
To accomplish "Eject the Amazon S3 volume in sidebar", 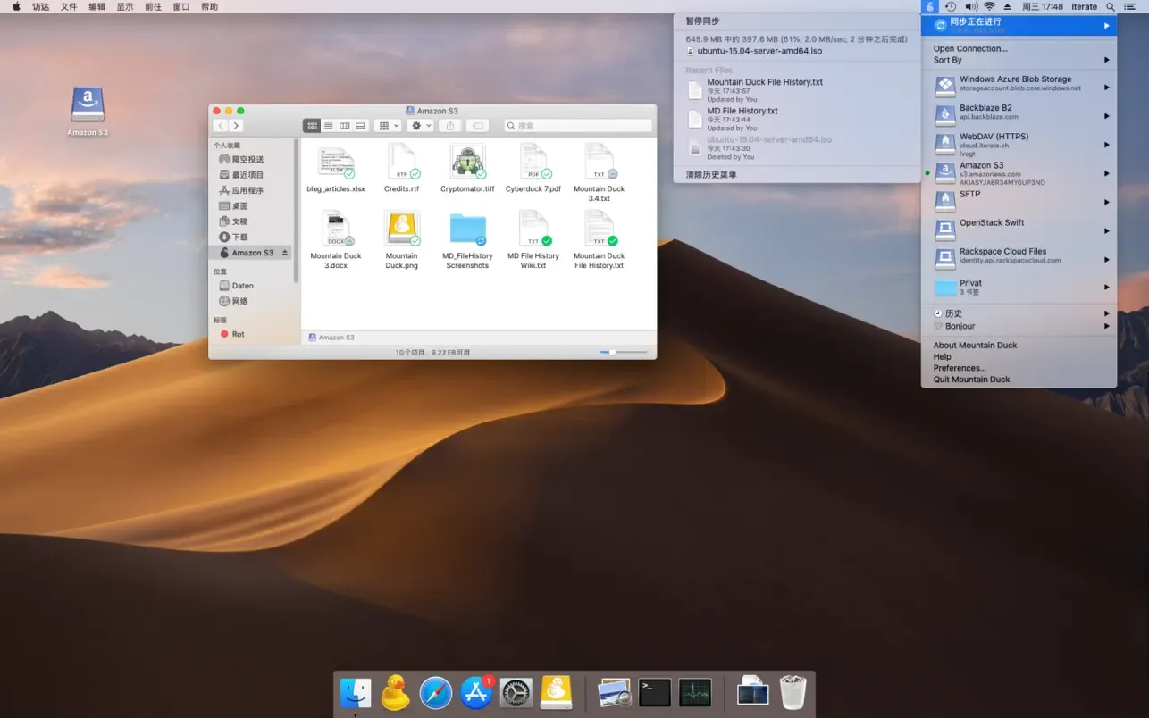I will click(285, 253).
